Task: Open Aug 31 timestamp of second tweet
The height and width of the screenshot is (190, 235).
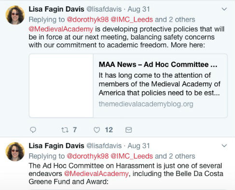Action: [x=138, y=146]
